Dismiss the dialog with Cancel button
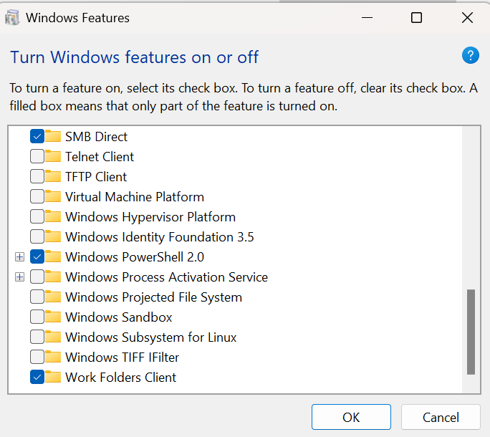Viewport: 490px width, 437px height. click(x=441, y=417)
